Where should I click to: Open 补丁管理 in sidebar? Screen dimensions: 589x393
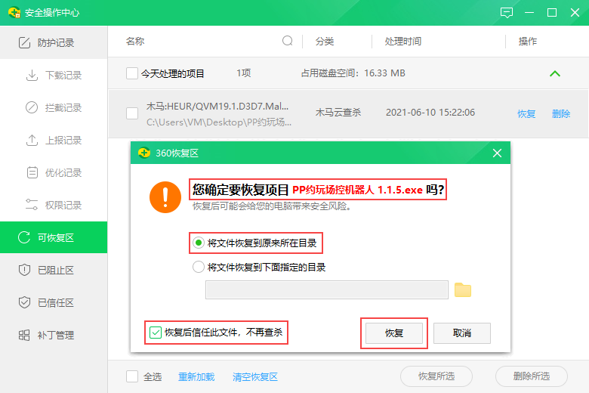point(54,335)
